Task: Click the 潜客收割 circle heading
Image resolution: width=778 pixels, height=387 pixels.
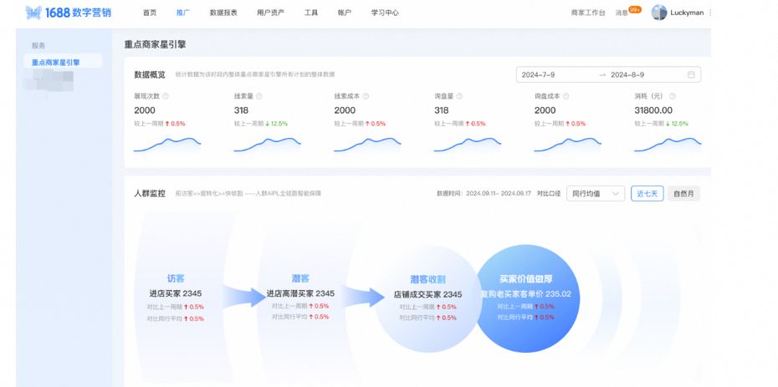Action: (427, 279)
